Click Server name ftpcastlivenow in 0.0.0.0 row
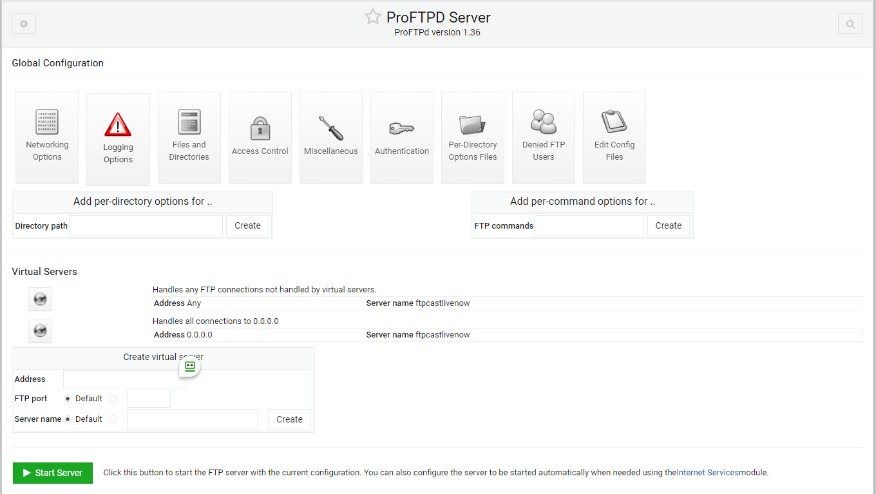The width and height of the screenshot is (876, 494). coord(418,335)
